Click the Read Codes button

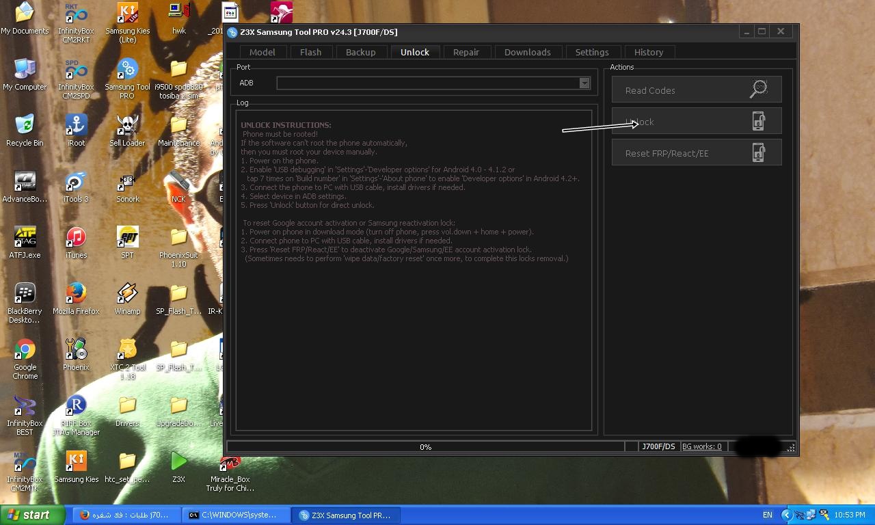tap(697, 90)
